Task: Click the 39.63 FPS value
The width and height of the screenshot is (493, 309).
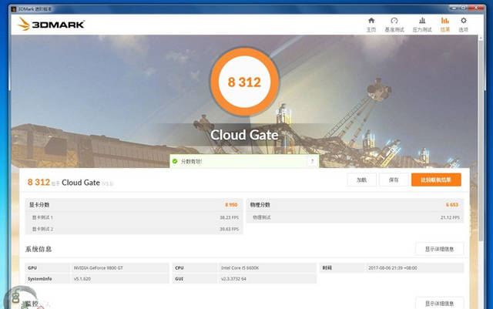Action: coord(230,229)
